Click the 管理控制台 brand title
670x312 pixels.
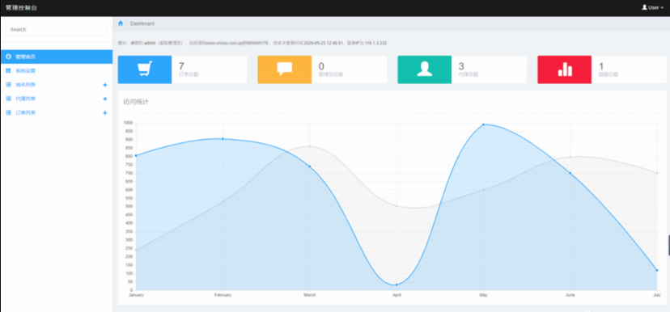(x=21, y=8)
